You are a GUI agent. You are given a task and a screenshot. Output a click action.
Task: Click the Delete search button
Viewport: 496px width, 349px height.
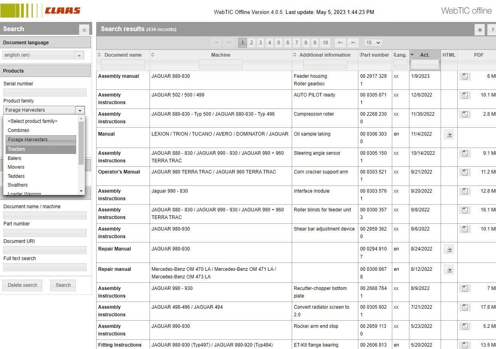coord(22,285)
